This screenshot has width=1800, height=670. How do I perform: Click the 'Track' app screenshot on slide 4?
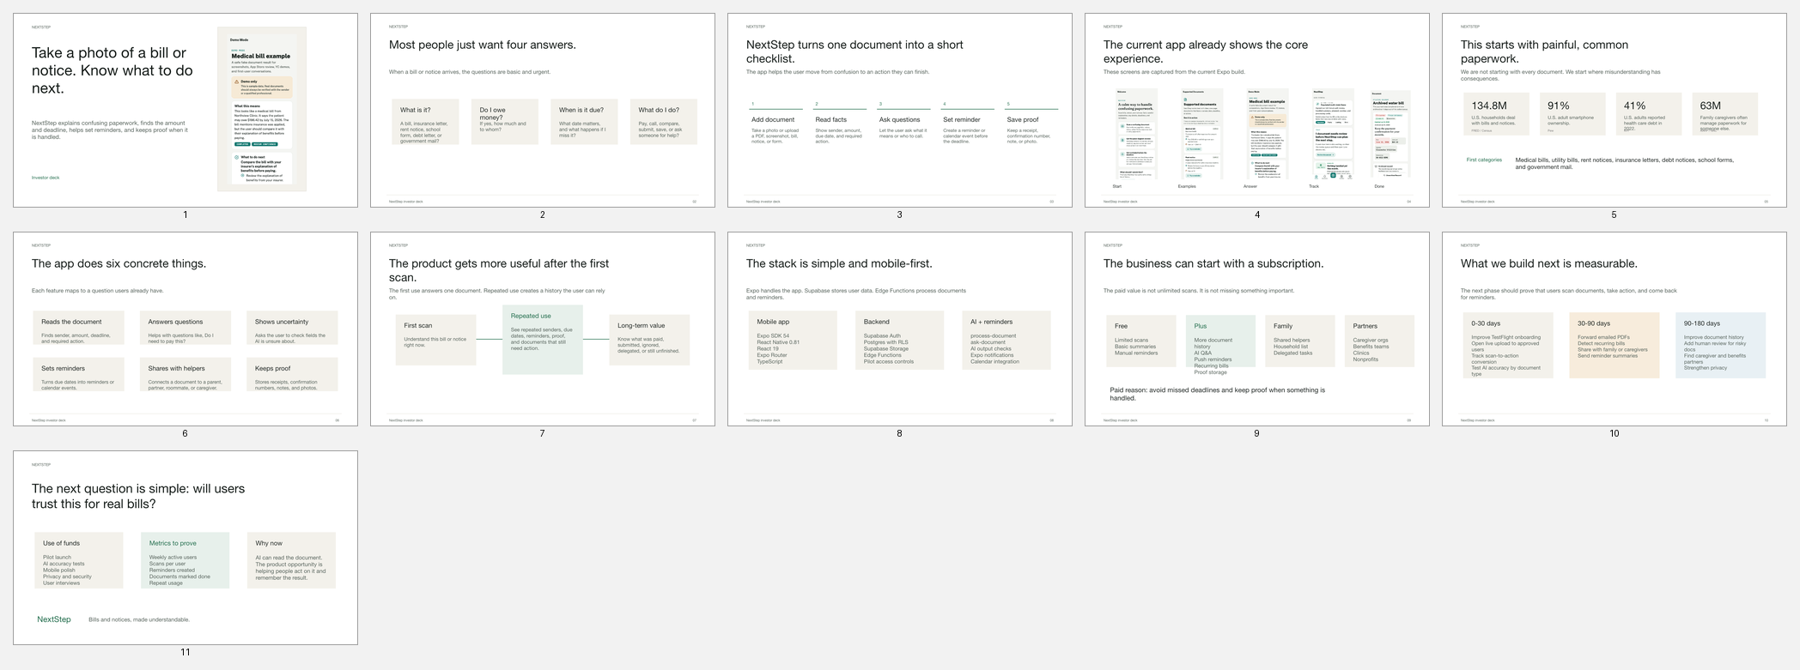point(1332,134)
